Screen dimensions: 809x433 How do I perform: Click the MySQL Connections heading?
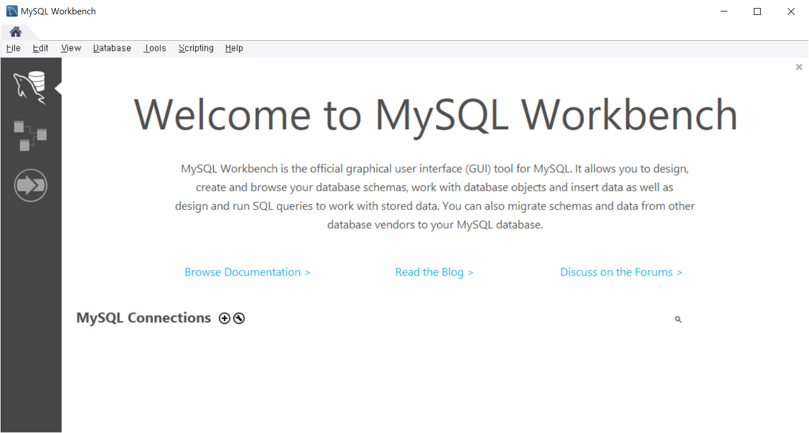click(x=144, y=318)
